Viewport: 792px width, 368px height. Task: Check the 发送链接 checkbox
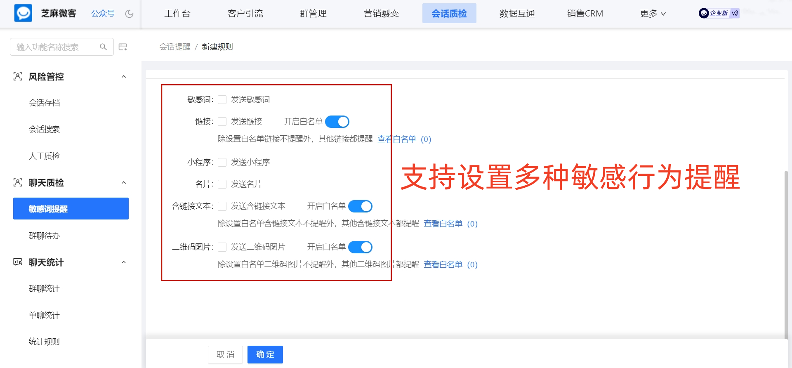coord(222,121)
